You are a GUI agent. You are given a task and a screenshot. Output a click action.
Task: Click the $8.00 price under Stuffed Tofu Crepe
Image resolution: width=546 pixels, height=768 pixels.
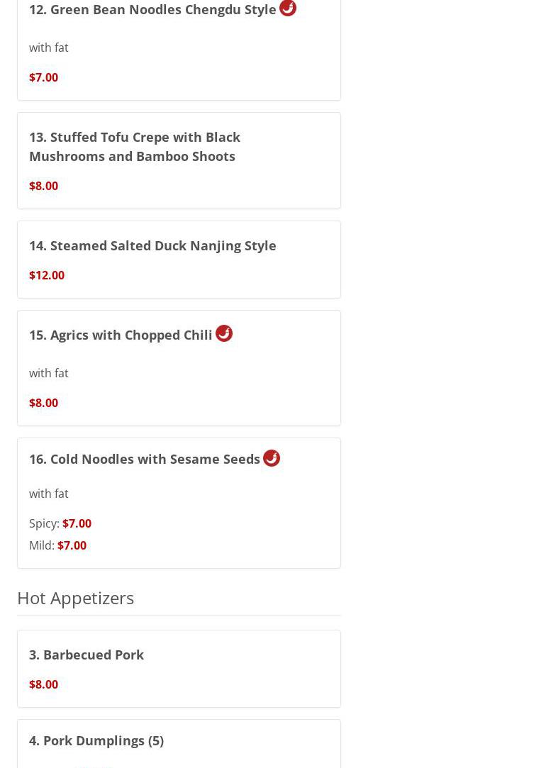point(43,186)
